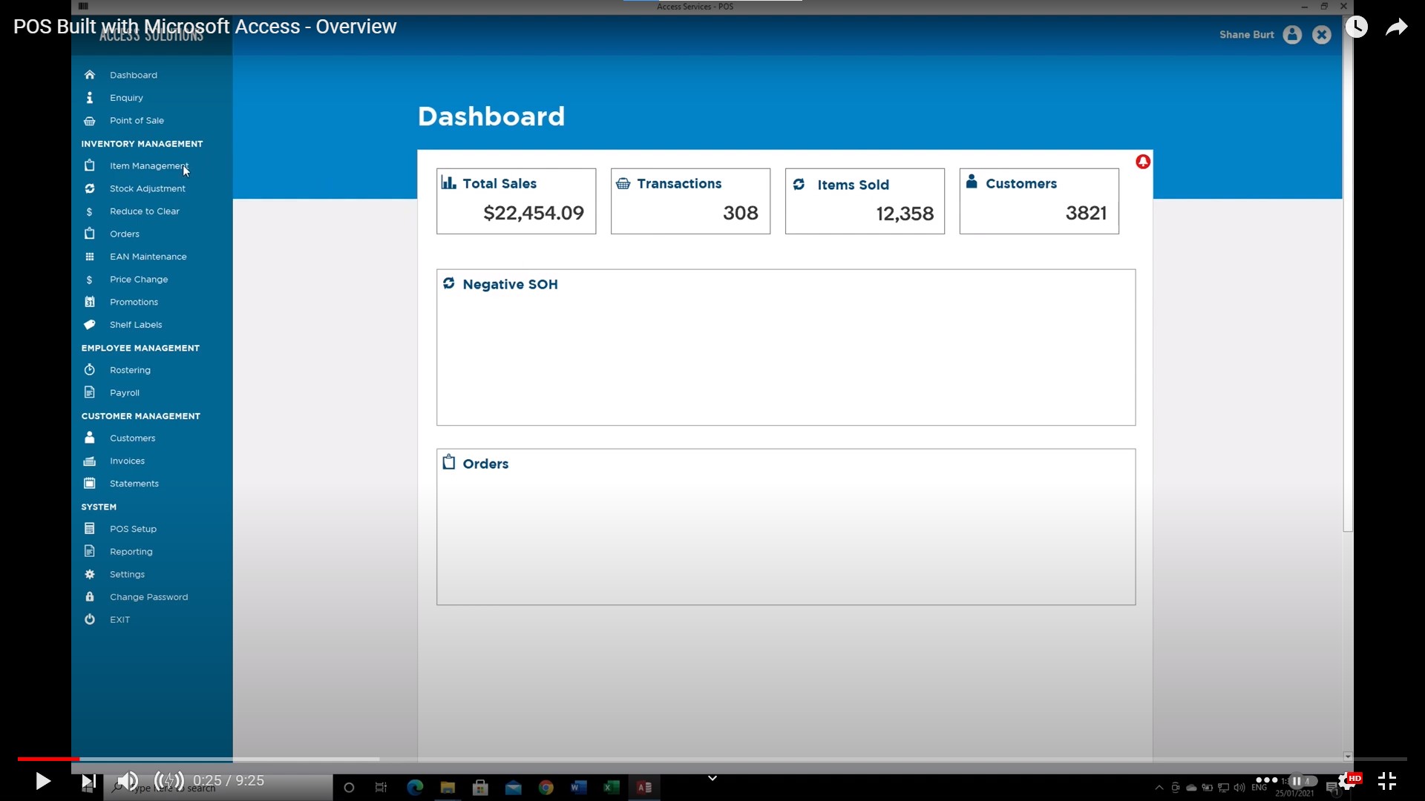Viewport: 1425px width, 801px height.
Task: Seek along the video progress bar
Action: click(712, 759)
